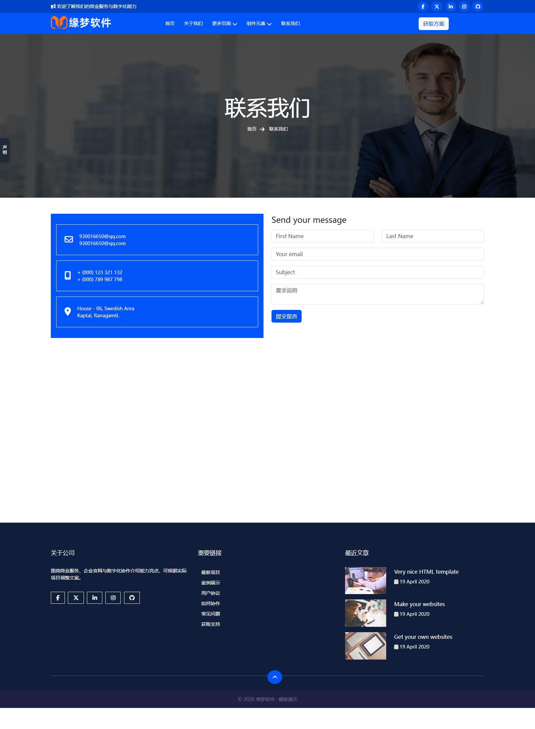Click the 缘梦软件 logo
This screenshot has width=535, height=729.
[81, 23]
